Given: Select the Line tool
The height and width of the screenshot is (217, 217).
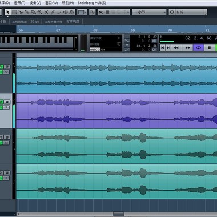Looking at the screenshot, I should (59, 12).
